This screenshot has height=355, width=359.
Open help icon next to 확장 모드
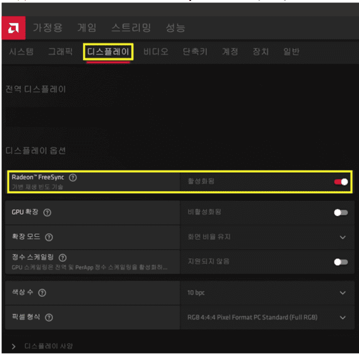click(49, 237)
